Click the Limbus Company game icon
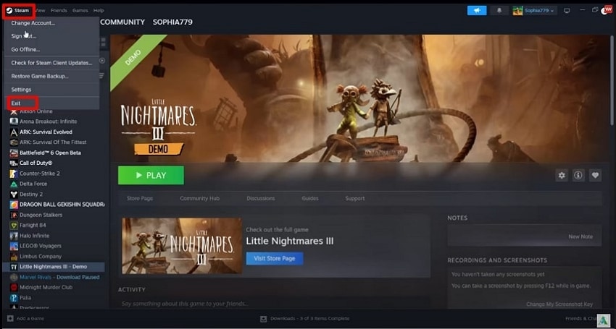The width and height of the screenshot is (616, 329). point(14,257)
